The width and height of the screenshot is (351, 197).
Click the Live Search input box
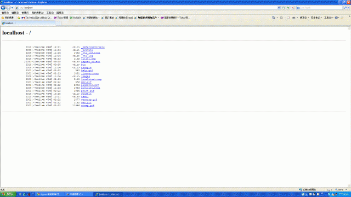tap(319, 8)
